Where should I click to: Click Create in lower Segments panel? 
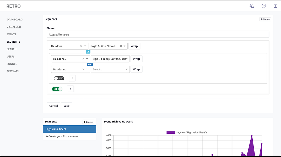(88, 122)
